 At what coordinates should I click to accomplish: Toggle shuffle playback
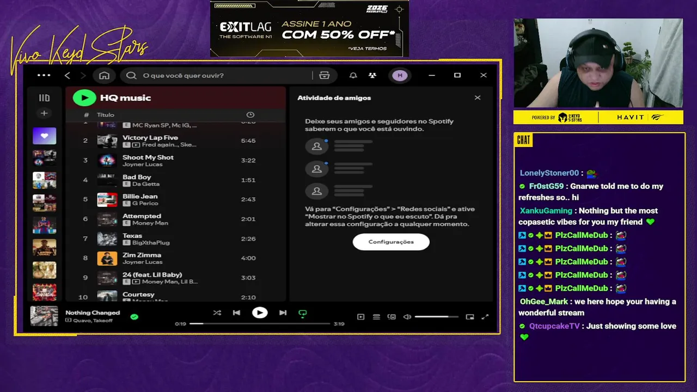(x=217, y=313)
